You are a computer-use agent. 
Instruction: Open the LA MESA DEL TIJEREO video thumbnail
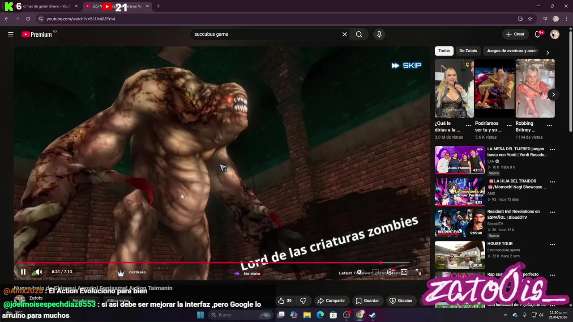point(460,160)
